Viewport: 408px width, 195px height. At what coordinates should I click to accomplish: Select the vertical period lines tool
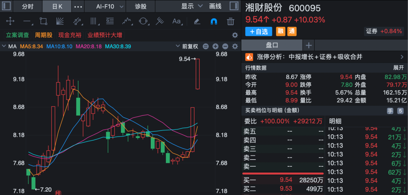click(94, 21)
